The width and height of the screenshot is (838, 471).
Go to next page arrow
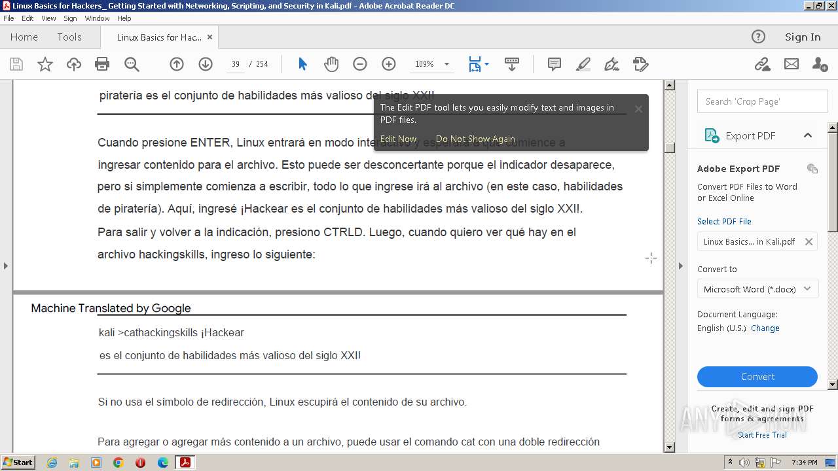[x=206, y=64]
